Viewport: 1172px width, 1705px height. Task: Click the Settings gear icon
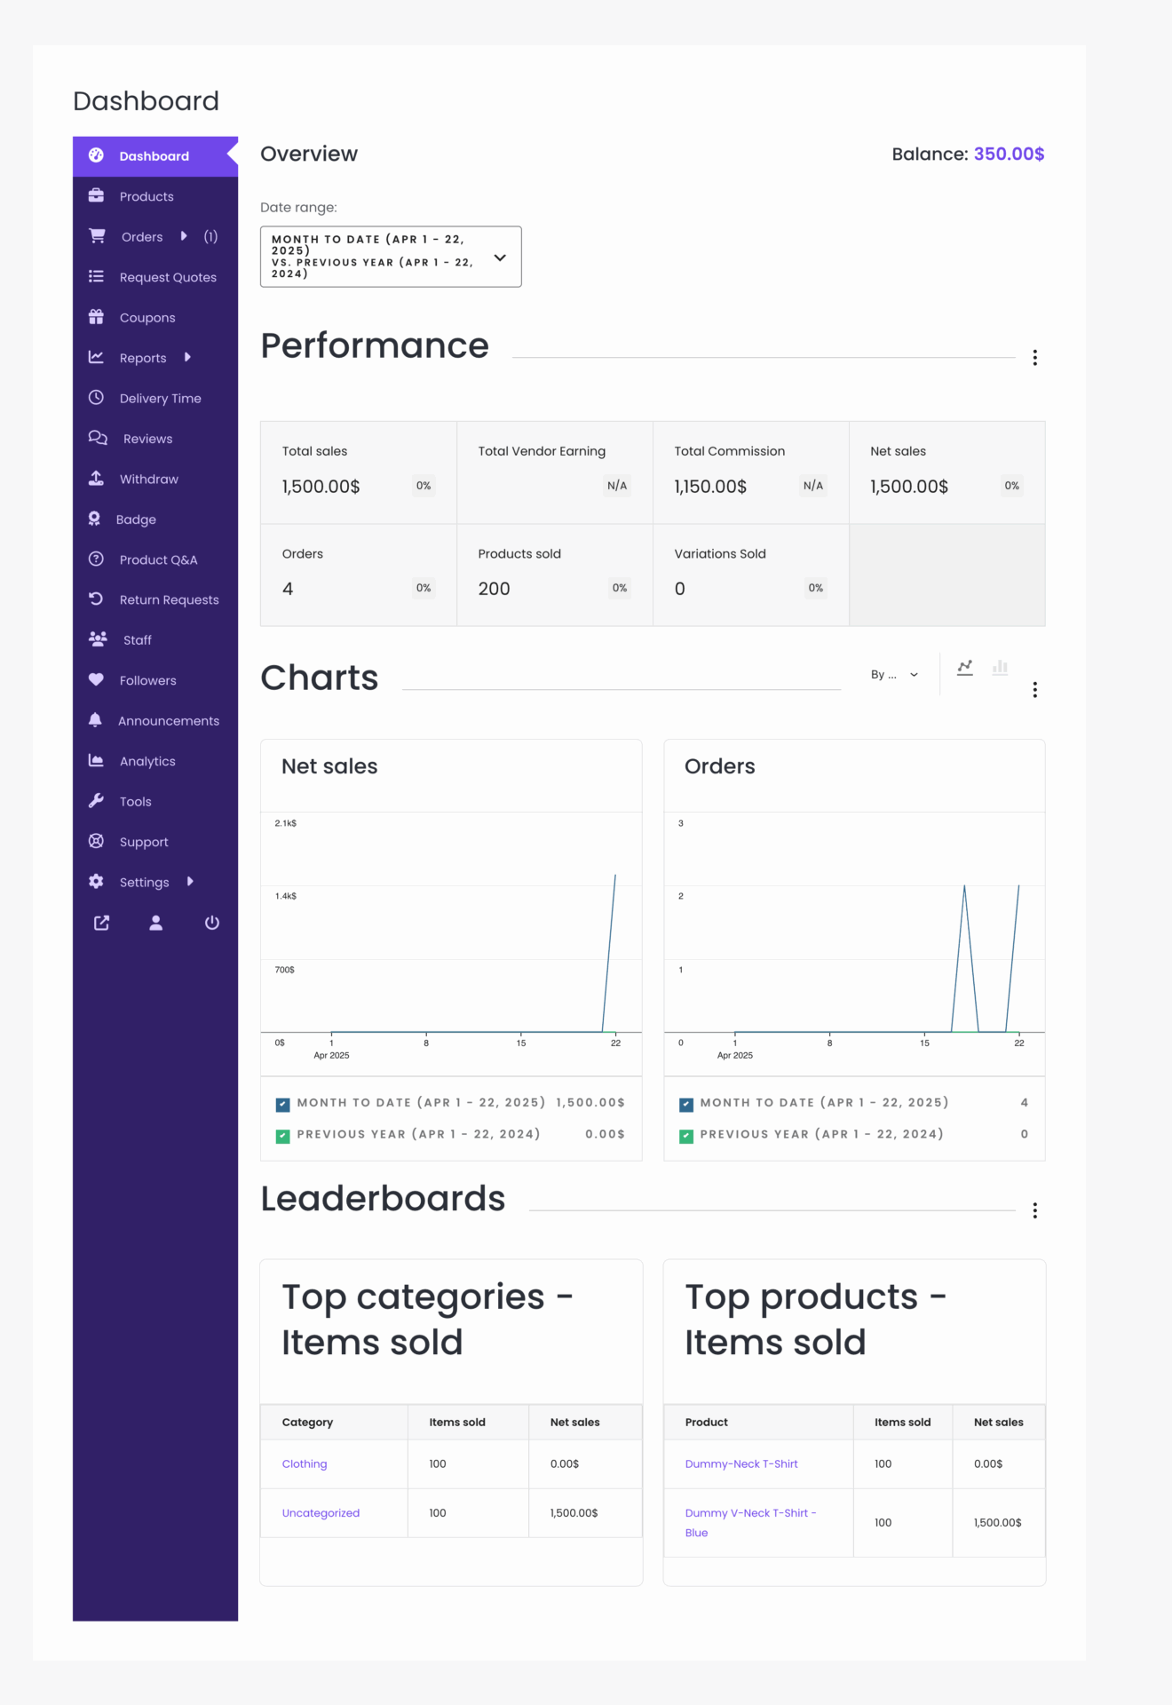(x=96, y=882)
